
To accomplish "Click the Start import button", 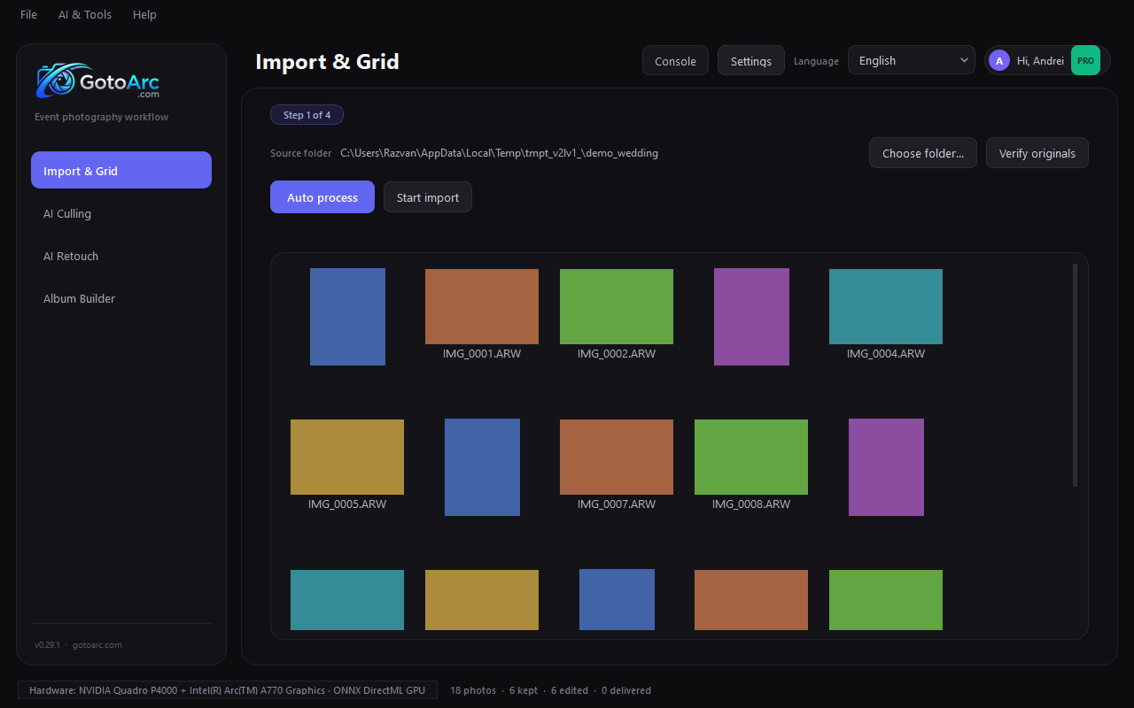I will click(428, 197).
